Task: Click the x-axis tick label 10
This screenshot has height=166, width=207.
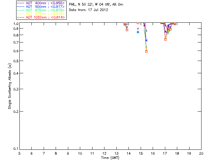Action: (x=80, y=153)
